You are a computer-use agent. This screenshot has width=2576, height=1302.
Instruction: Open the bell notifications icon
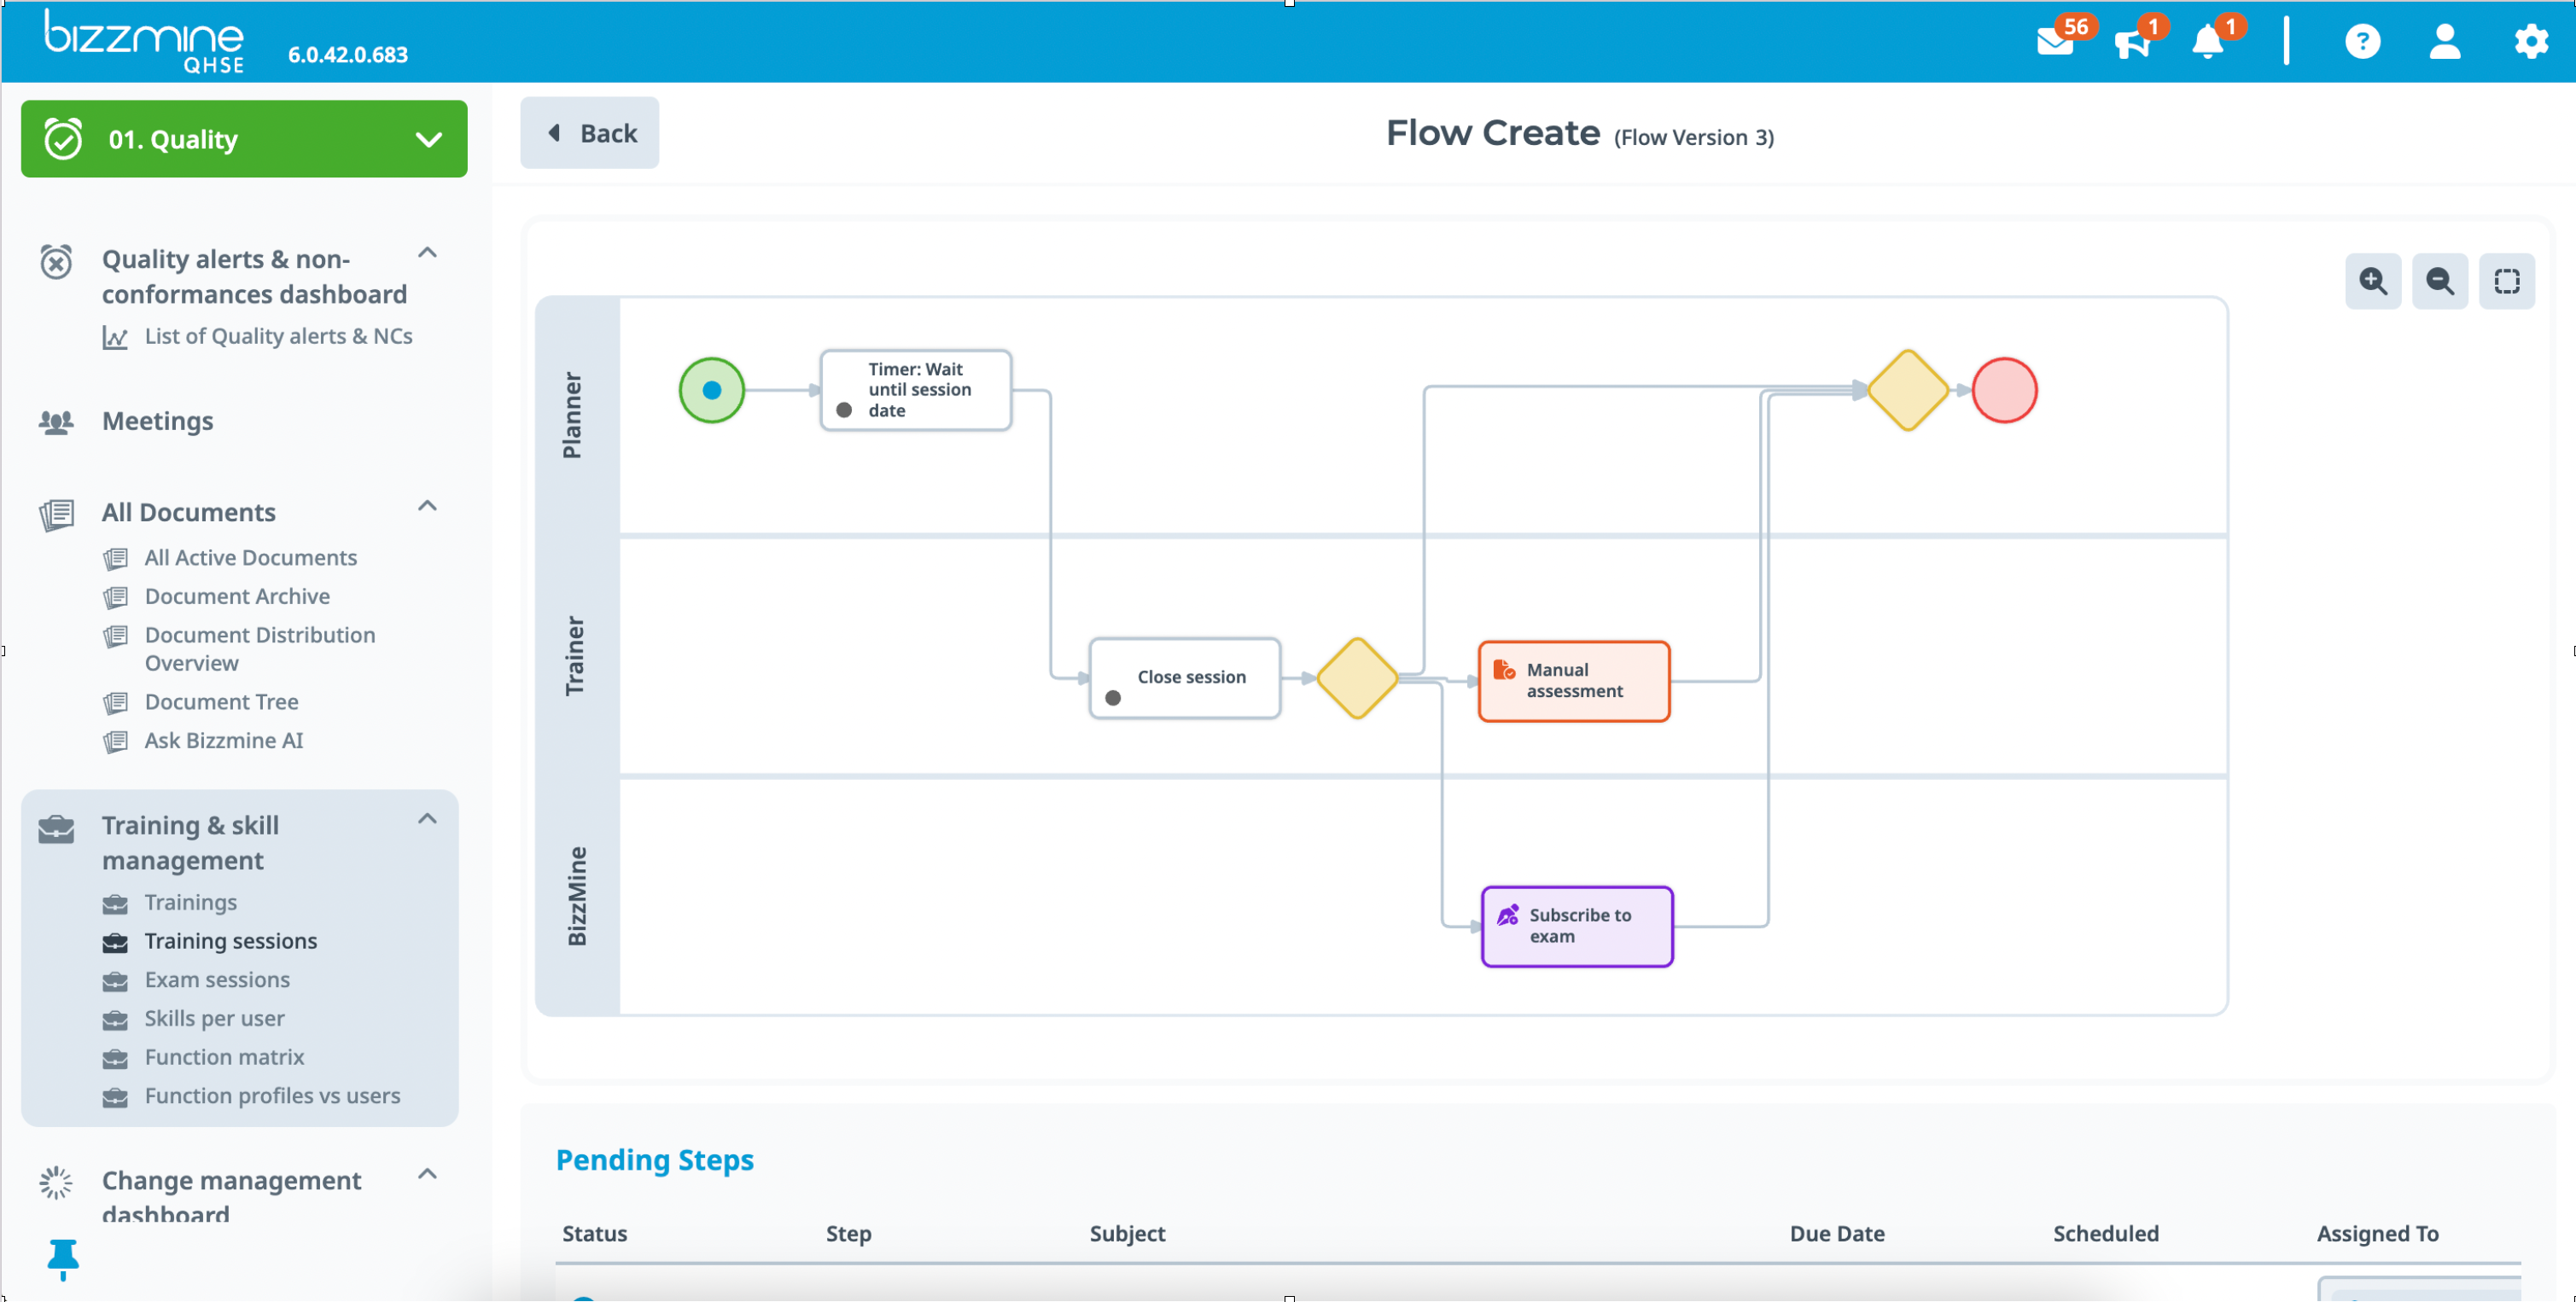click(2207, 43)
